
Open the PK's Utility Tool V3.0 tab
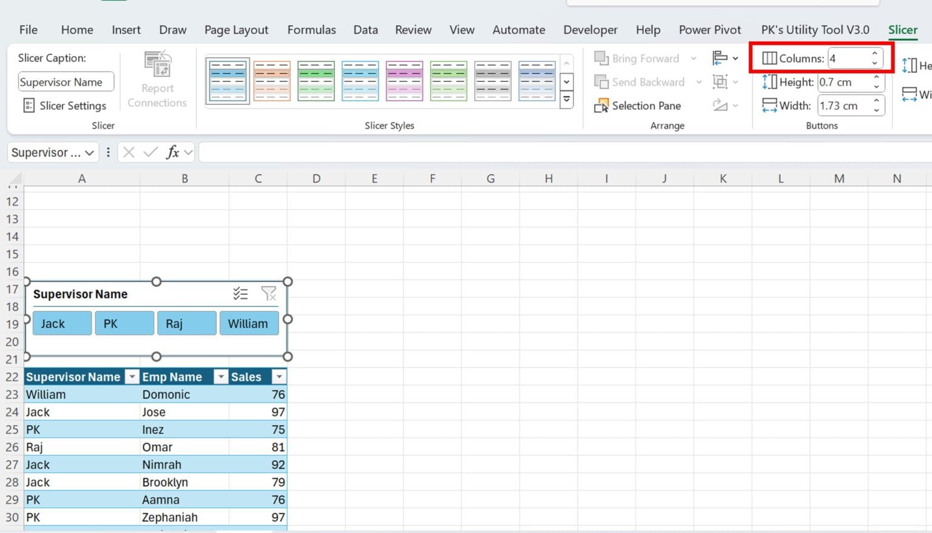(x=815, y=29)
